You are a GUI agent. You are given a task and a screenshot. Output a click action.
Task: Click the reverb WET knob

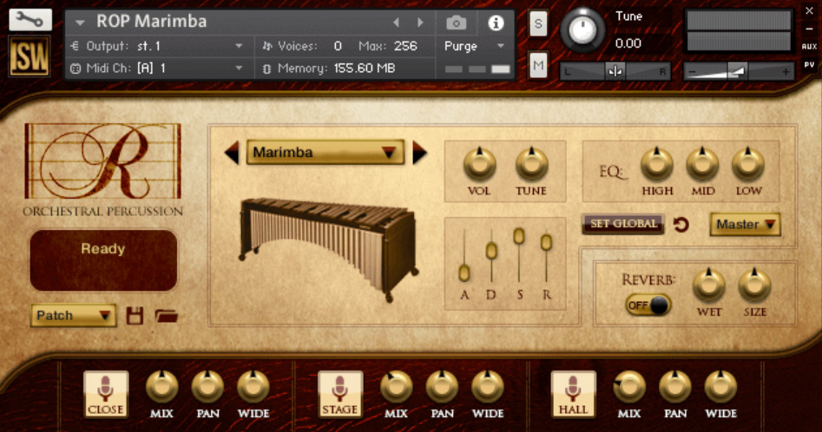point(709,285)
